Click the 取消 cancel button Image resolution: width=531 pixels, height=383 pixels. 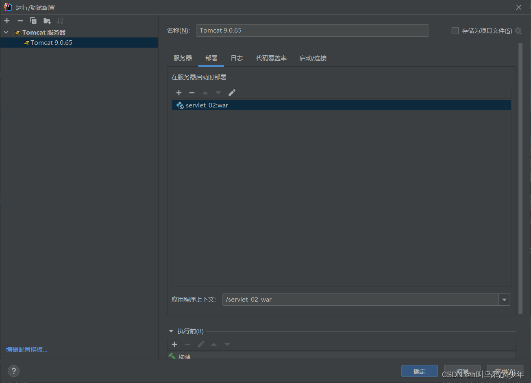[x=462, y=371]
